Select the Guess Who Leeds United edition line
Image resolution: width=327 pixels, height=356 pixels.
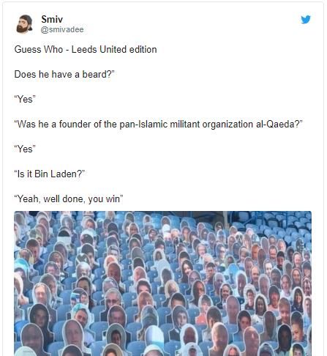click(86, 50)
